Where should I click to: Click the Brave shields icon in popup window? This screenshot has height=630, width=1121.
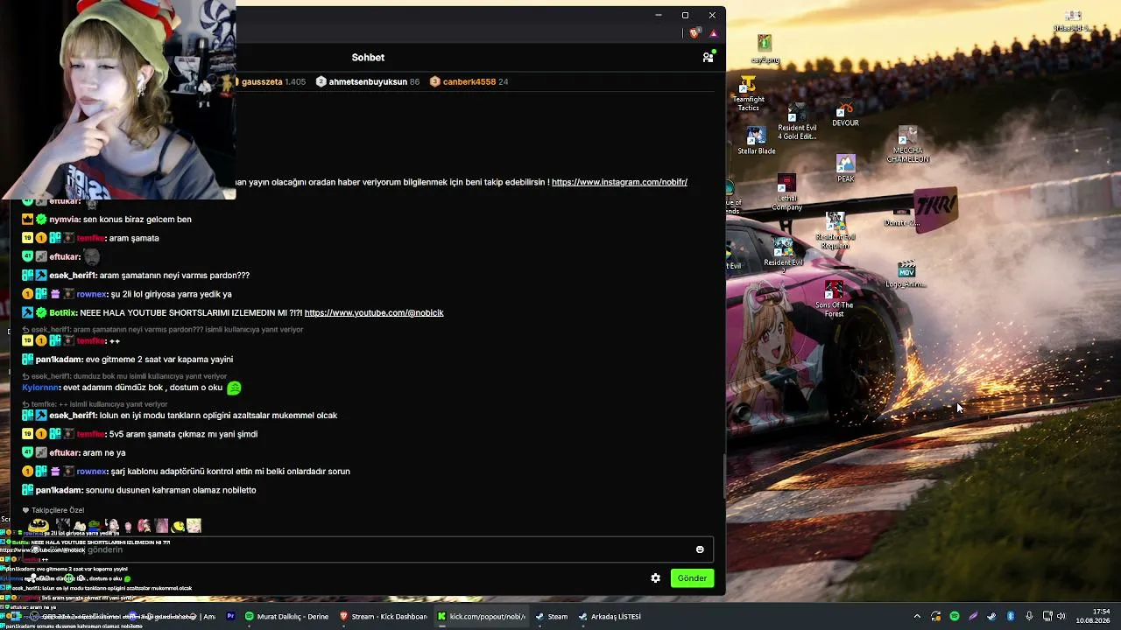694,33
